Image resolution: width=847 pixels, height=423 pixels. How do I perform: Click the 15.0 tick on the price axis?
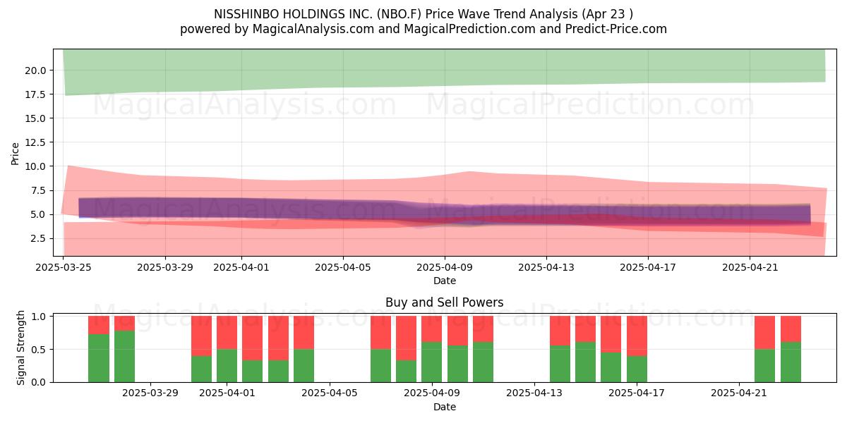click(x=36, y=118)
